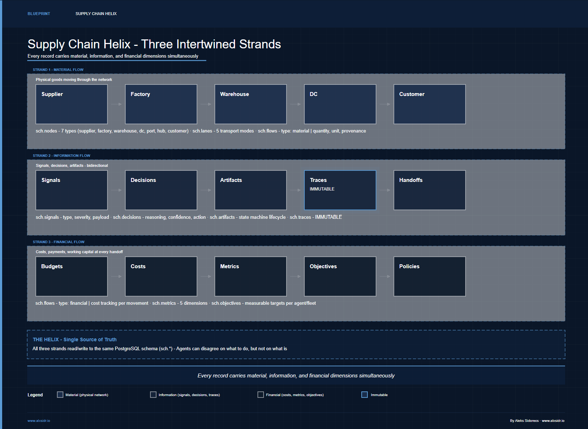The height and width of the screenshot is (429, 588).
Task: Click the Immutable legend swatch
Action: point(365,395)
